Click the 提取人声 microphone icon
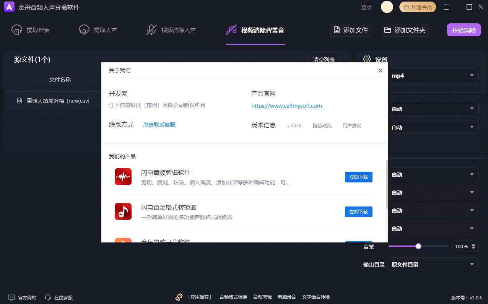 point(84,29)
